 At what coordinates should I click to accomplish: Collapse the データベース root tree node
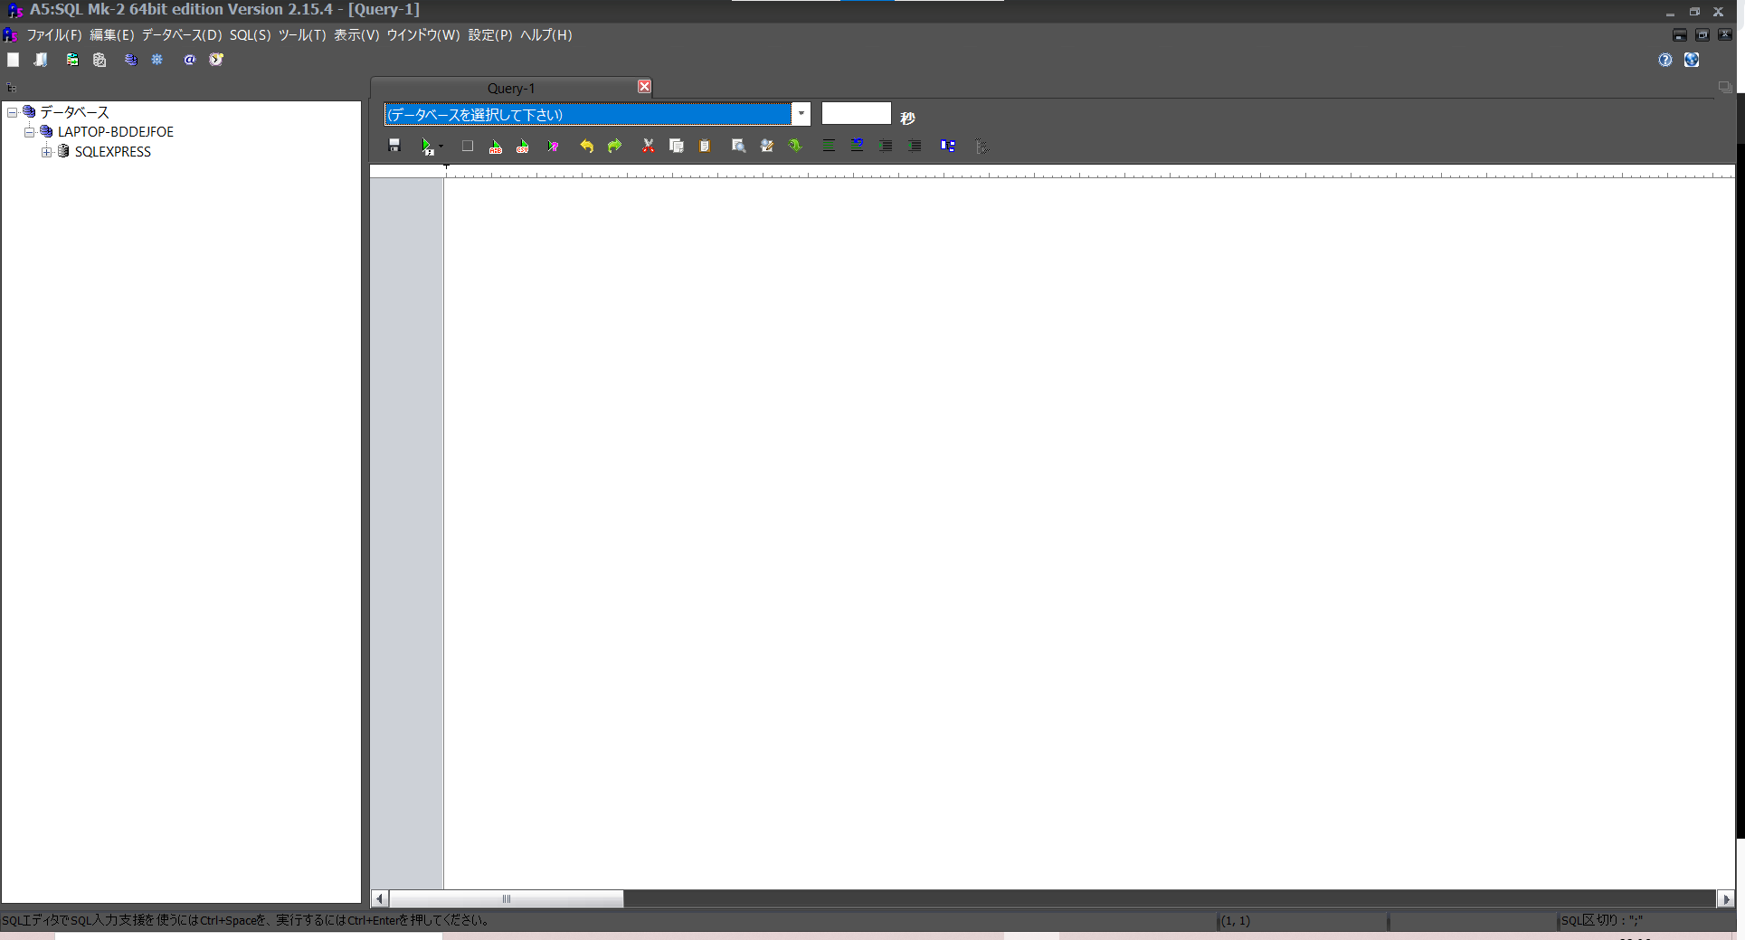[x=13, y=112]
